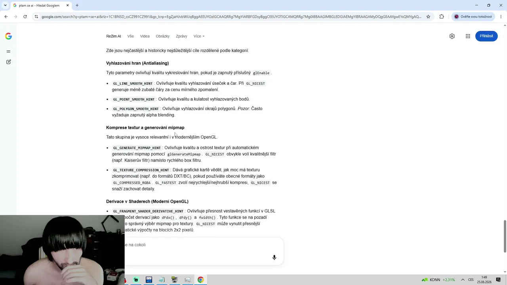The height and width of the screenshot is (285, 507).
Task: View site information icon in address bar
Action: tap(36, 17)
